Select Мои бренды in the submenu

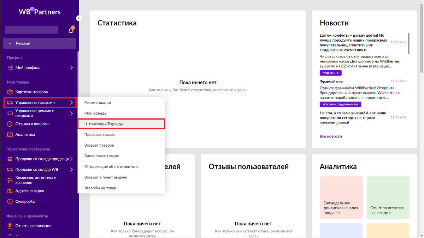(x=121, y=113)
